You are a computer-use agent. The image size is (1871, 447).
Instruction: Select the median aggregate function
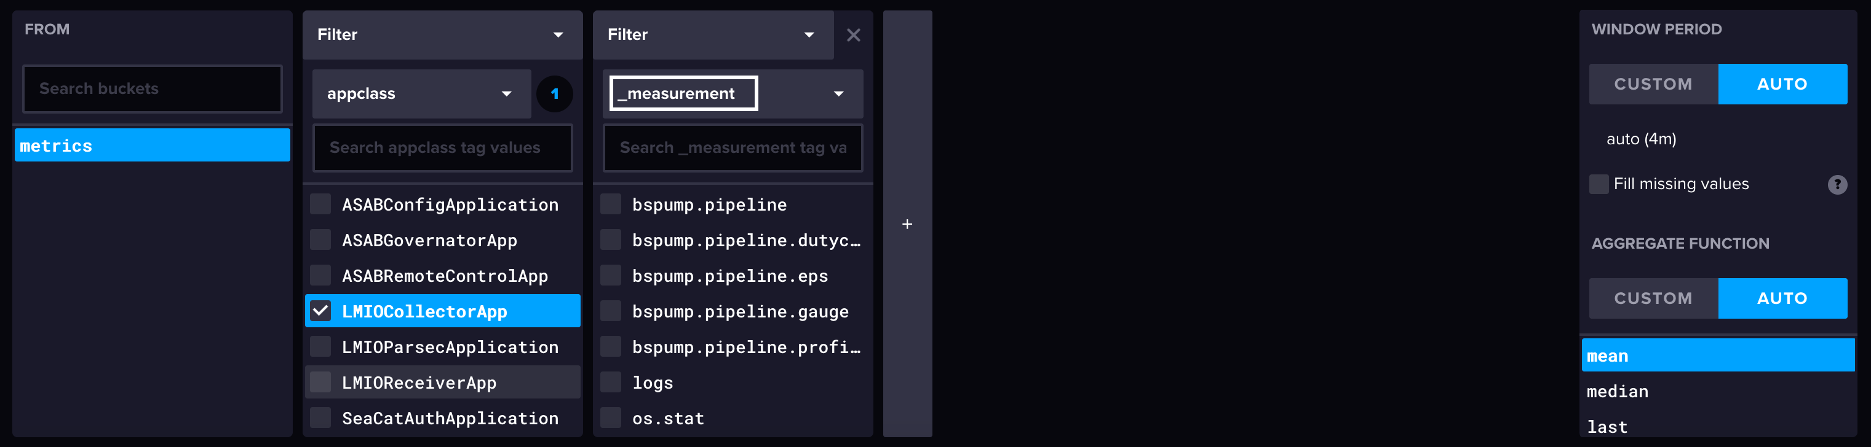[x=1618, y=392]
